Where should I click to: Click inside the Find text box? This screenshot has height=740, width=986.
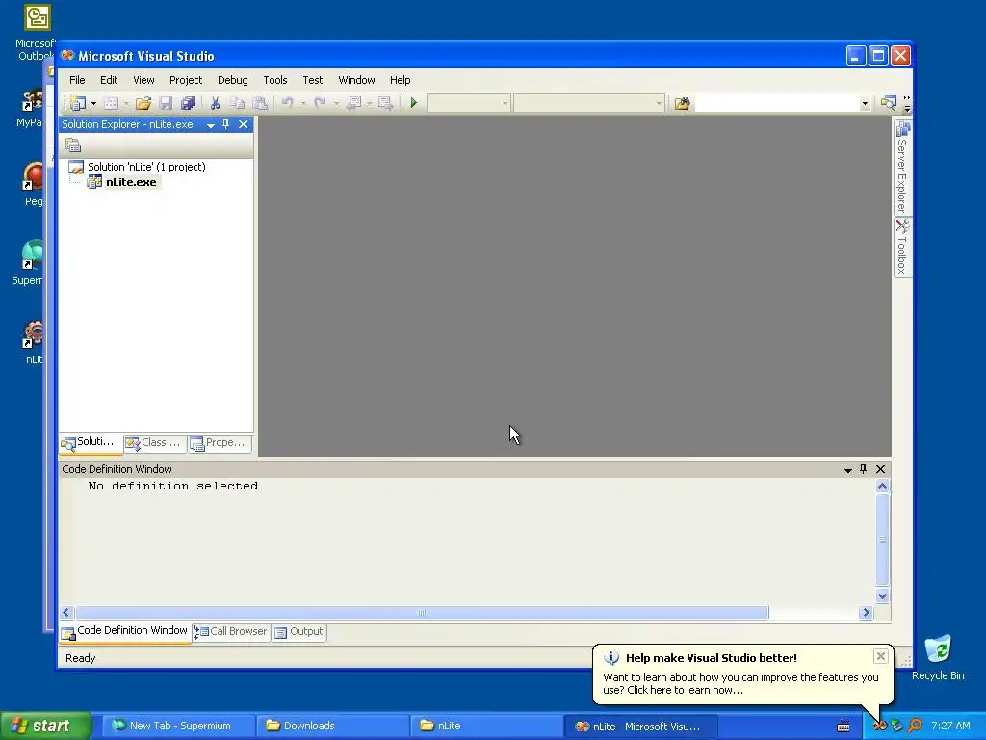click(x=777, y=103)
